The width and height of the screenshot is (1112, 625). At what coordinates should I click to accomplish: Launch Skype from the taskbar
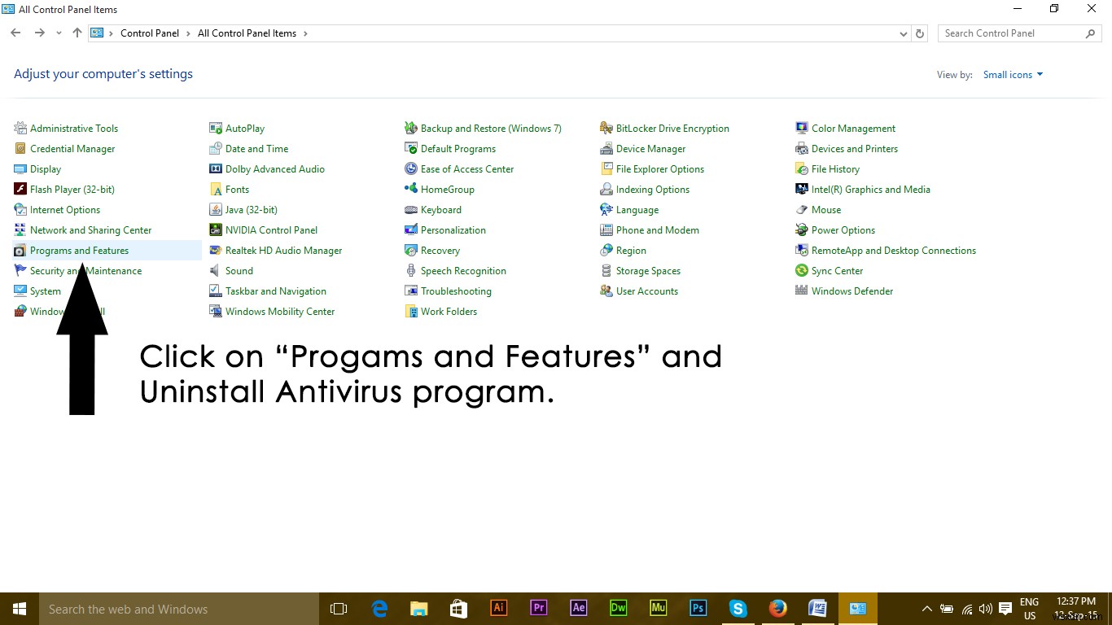[738, 609]
